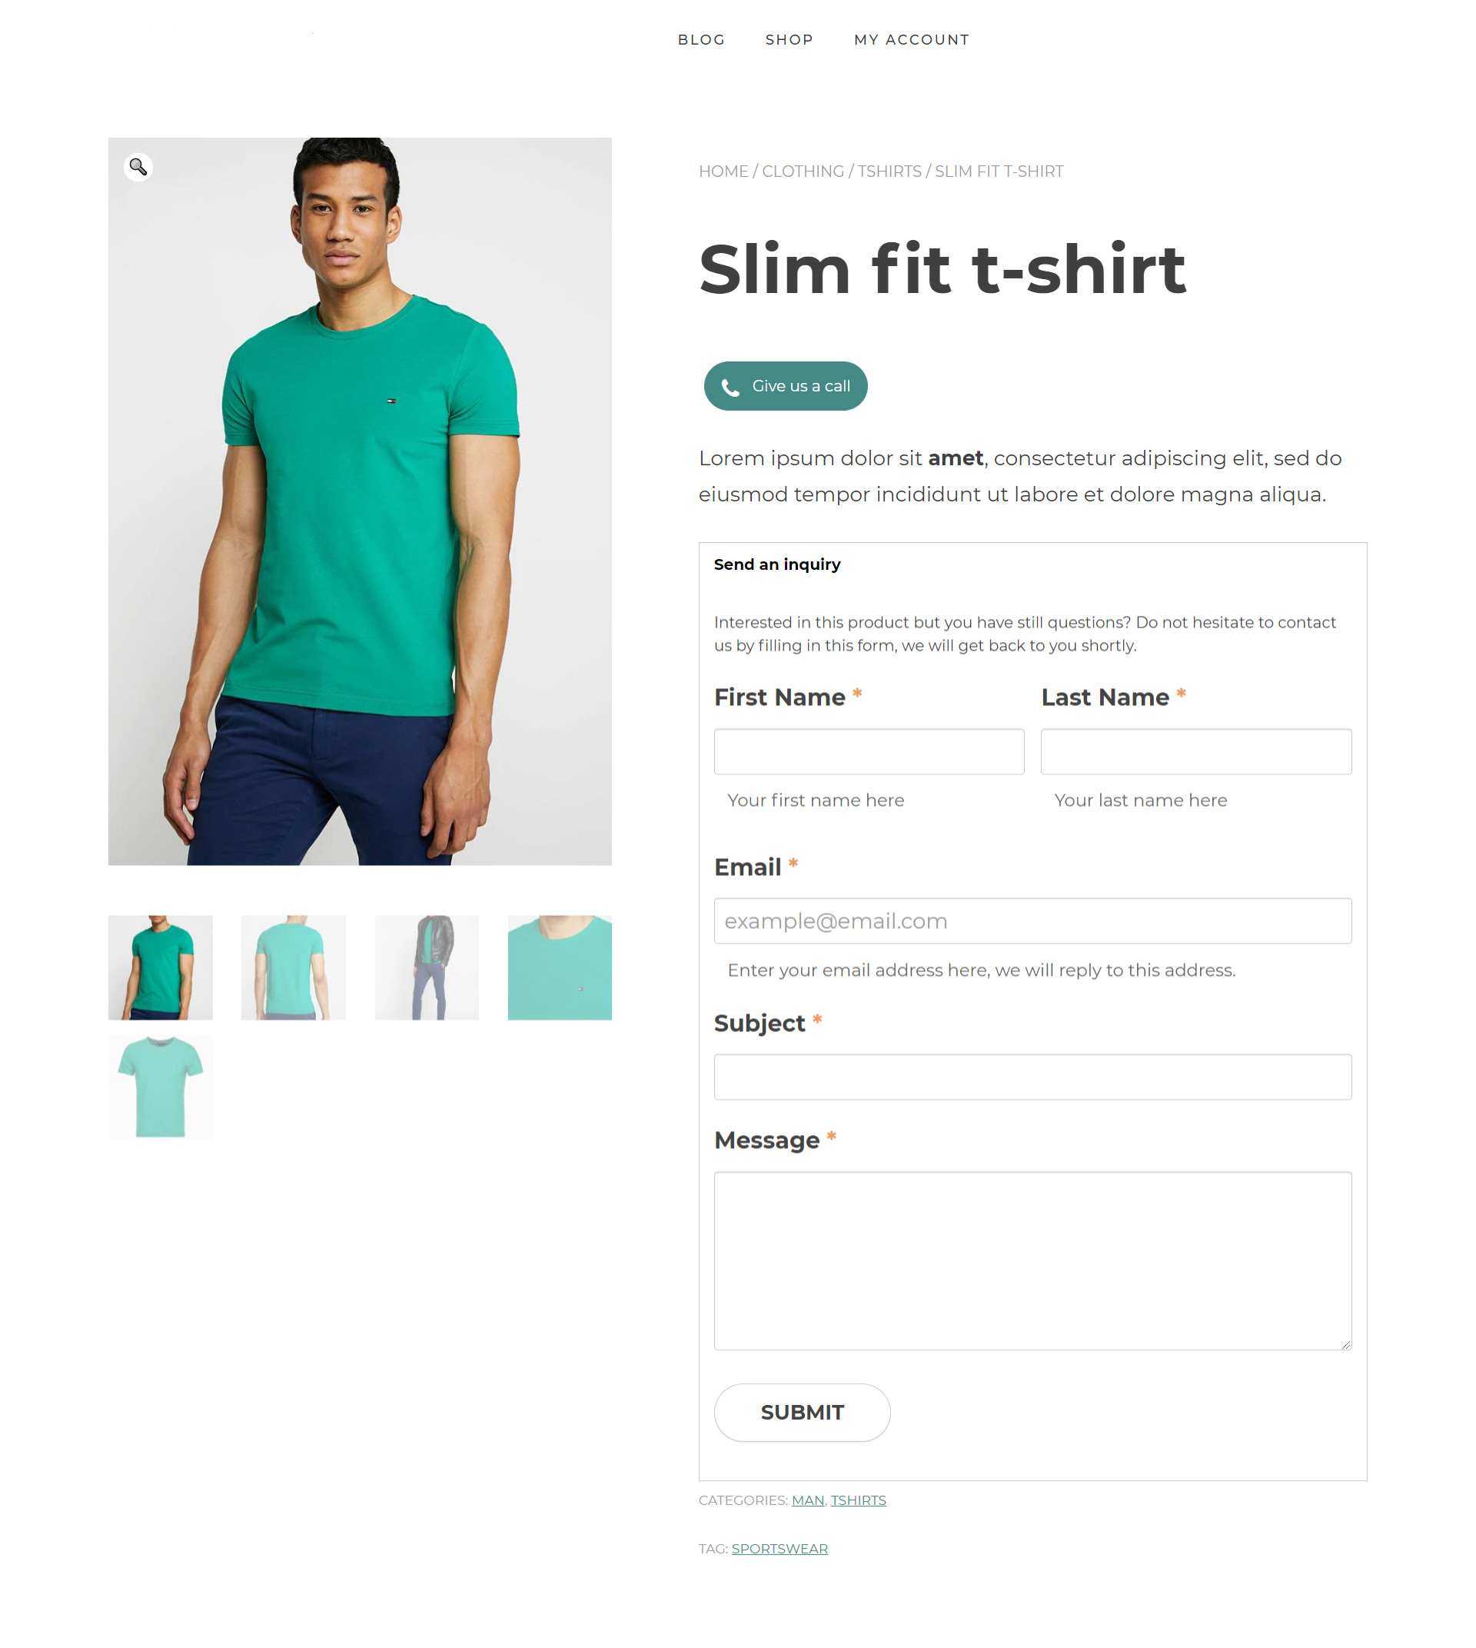This screenshot has width=1476, height=1648.
Task: Open the Sportswear tag link
Action: point(780,1548)
